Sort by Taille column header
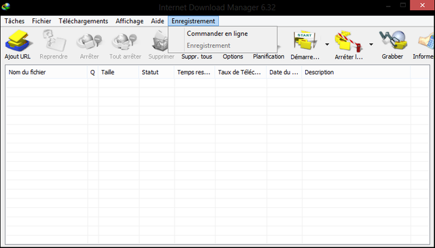The image size is (435, 248). pos(118,73)
